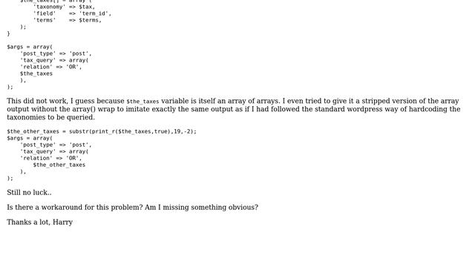Image resolution: width=475 pixels, height=267 pixels.
Task: Click second 'tax_query' => array( line
Action: pos(54,151)
